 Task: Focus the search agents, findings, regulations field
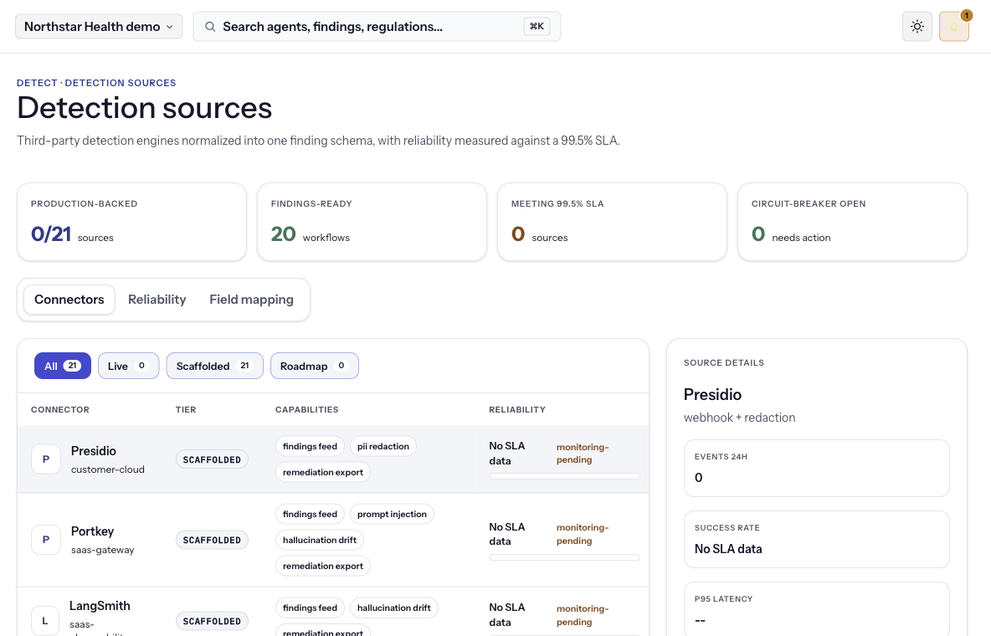(377, 27)
